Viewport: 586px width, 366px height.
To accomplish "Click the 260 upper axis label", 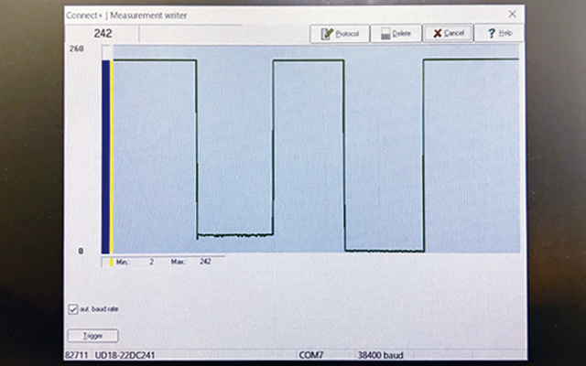I will 78,48.
